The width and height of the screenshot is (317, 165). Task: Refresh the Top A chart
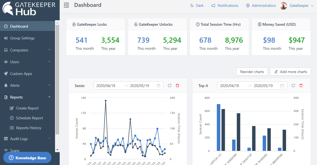[x=293, y=86]
